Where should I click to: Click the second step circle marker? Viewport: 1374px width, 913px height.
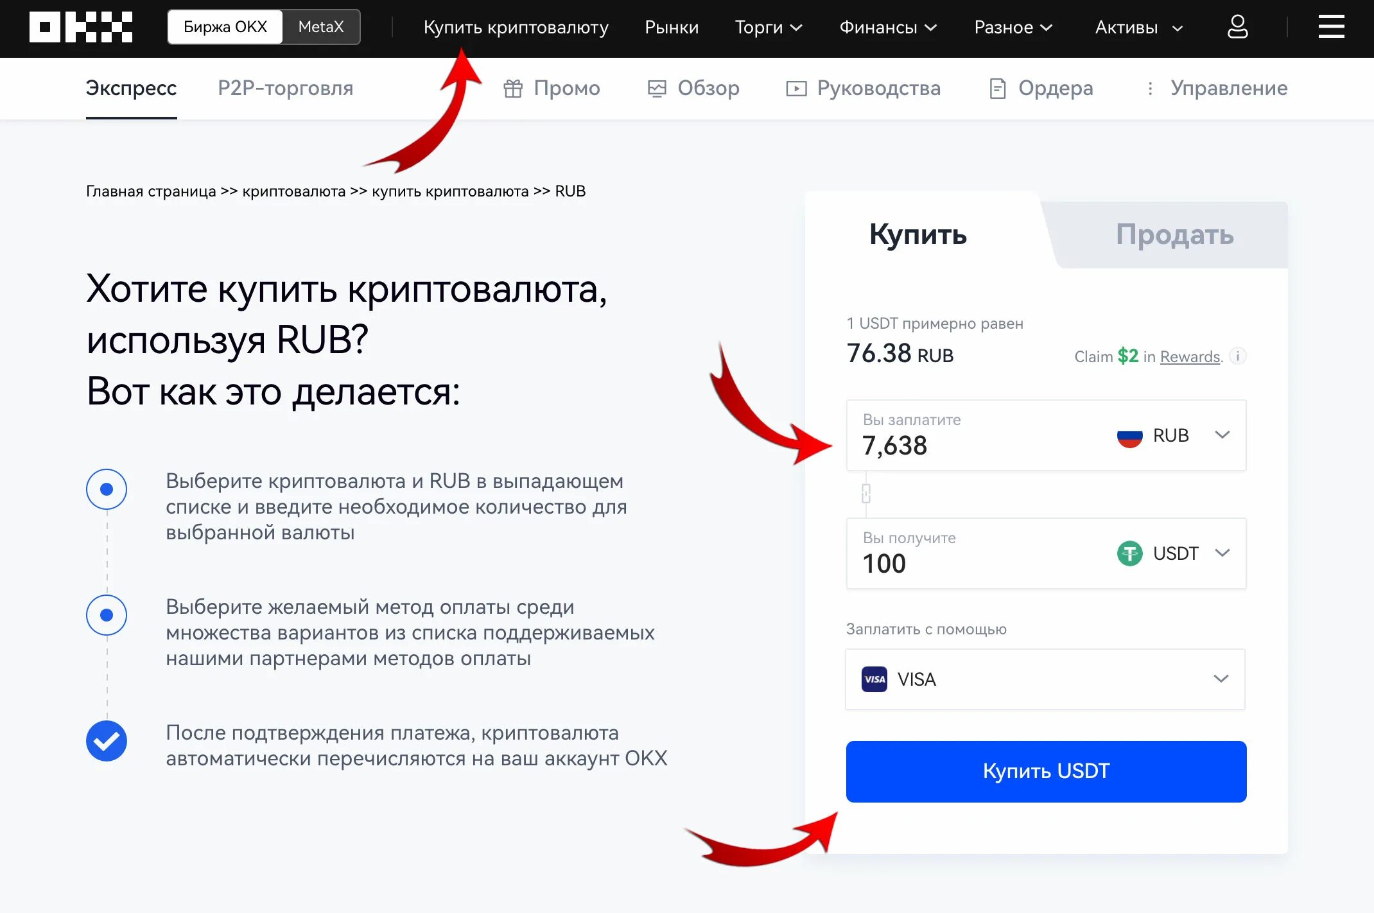[x=107, y=615]
